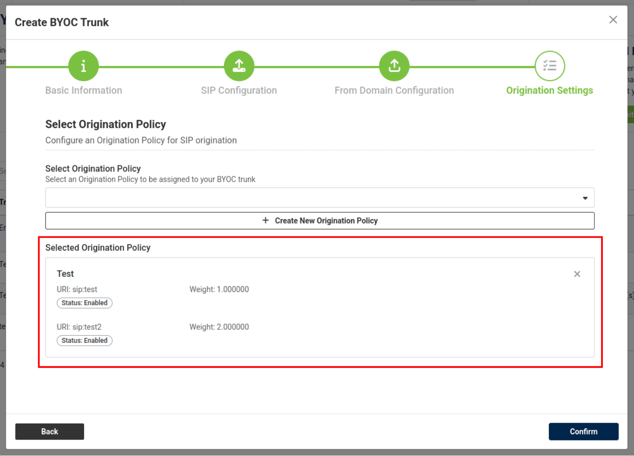Close the Create BYOC Trunk dialog
This screenshot has height=456, width=634.
pos(613,20)
